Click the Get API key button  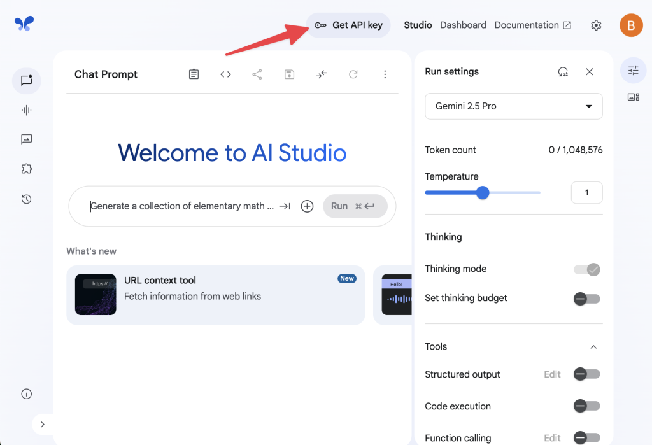point(348,25)
